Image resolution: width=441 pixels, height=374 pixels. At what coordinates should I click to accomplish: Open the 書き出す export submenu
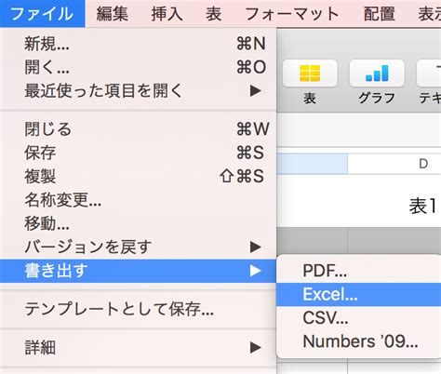point(138,271)
